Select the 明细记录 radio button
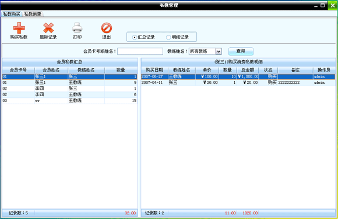The height and width of the screenshot is (219, 338). tap(168, 37)
